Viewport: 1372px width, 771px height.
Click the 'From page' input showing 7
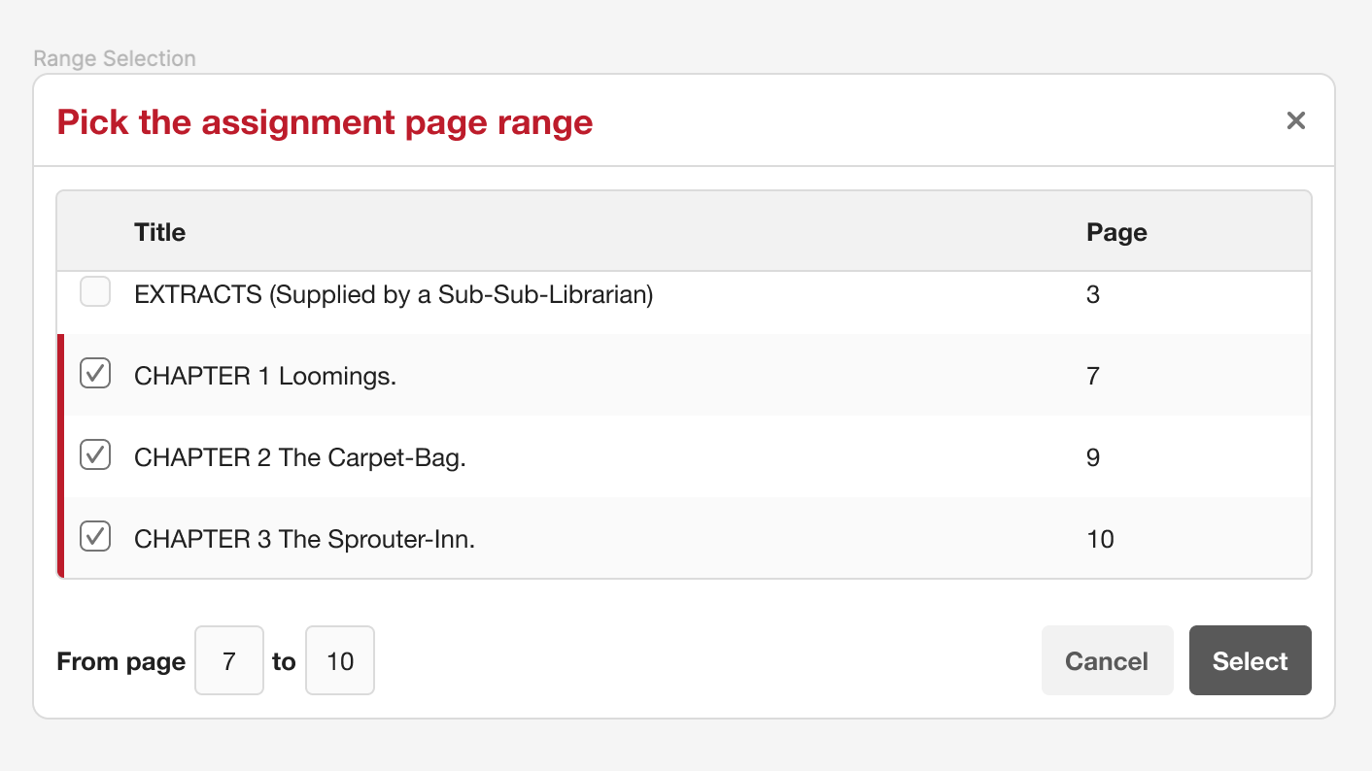point(228,660)
